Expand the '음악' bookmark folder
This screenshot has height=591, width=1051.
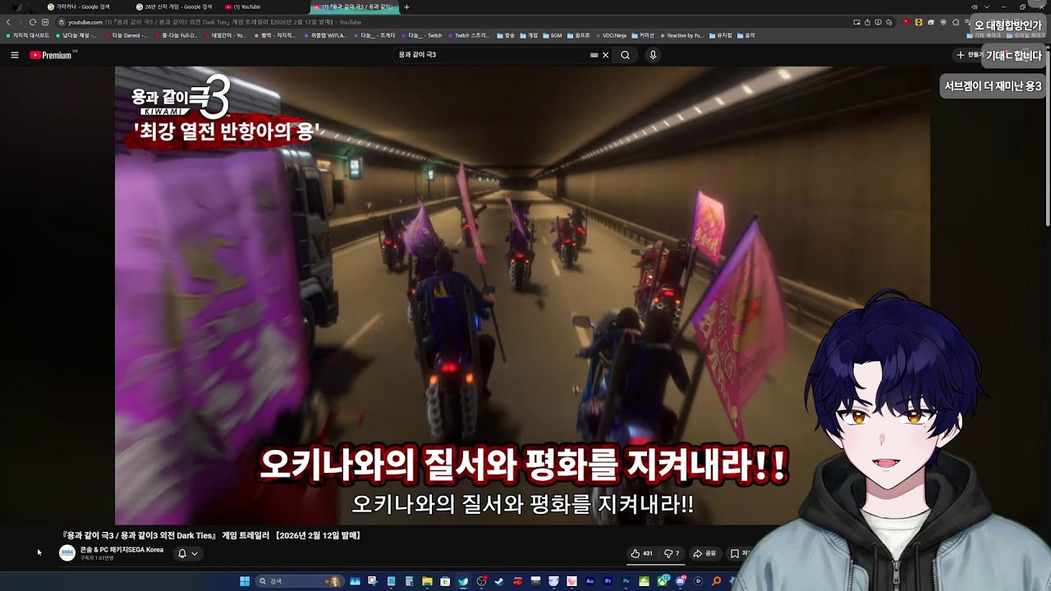pos(746,35)
